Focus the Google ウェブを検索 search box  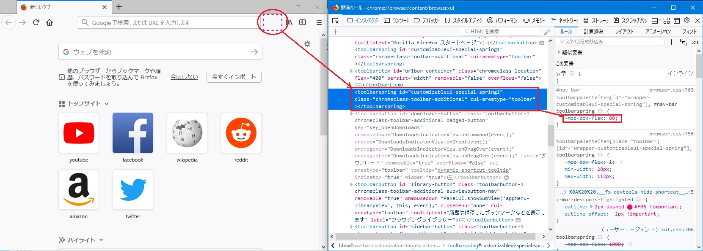pyautogui.click(x=160, y=52)
